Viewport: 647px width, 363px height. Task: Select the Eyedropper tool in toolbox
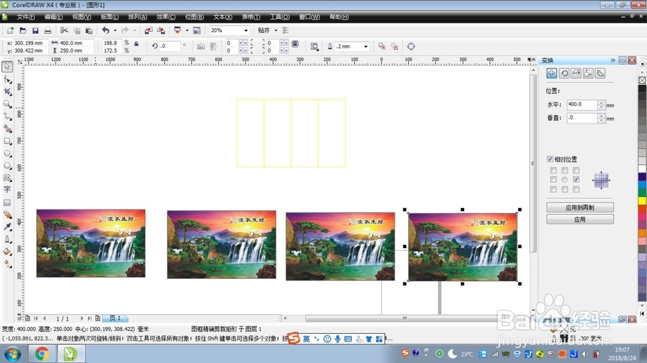7,227
